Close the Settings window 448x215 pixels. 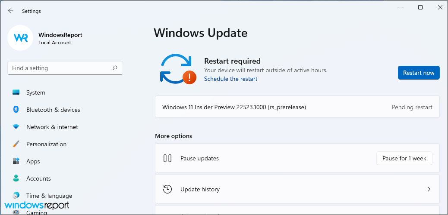pyautogui.click(x=440, y=8)
